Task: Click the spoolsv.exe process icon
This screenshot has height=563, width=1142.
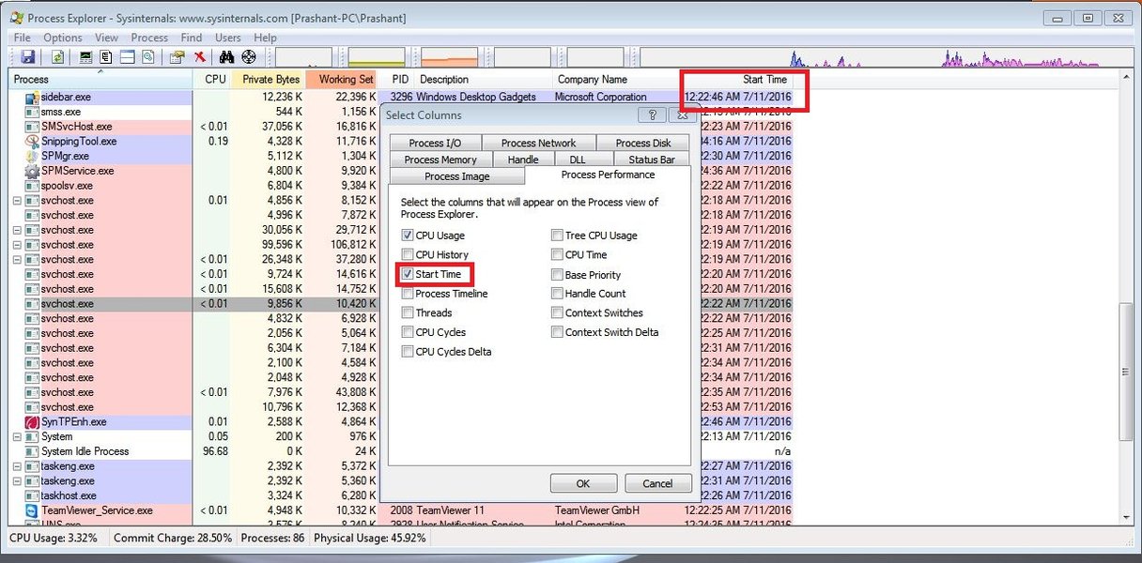Action: 33,186
